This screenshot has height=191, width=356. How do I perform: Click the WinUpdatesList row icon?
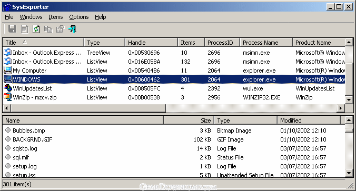click(x=7, y=88)
